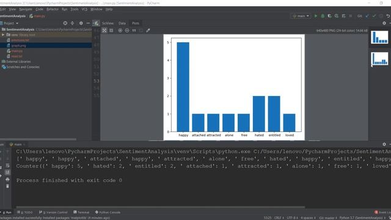
Task: Open the Window menu
Action: pyautogui.click(x=97, y=9)
